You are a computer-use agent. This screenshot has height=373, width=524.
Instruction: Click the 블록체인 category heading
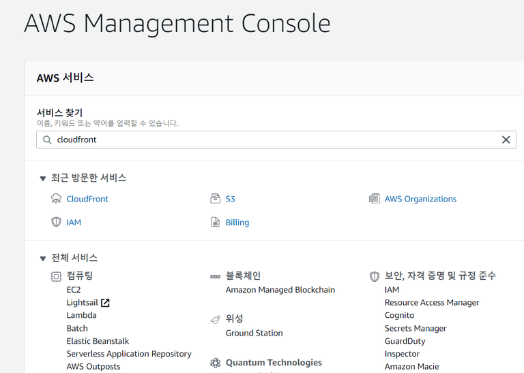[243, 276]
